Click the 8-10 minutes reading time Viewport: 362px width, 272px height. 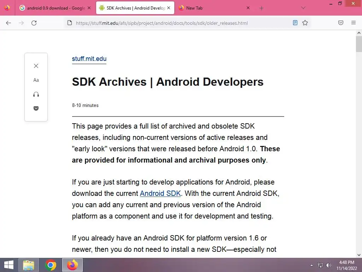coord(85,106)
